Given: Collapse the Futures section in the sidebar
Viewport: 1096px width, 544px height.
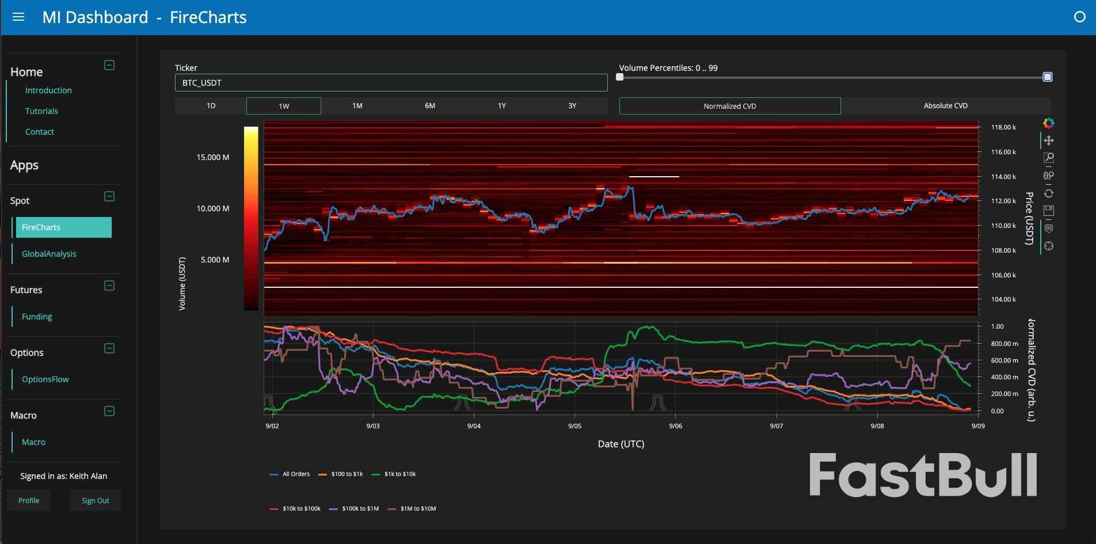Looking at the screenshot, I should click(109, 286).
